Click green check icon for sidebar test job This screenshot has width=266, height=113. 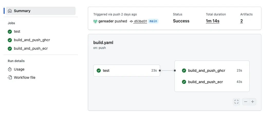pyautogui.click(x=10, y=31)
